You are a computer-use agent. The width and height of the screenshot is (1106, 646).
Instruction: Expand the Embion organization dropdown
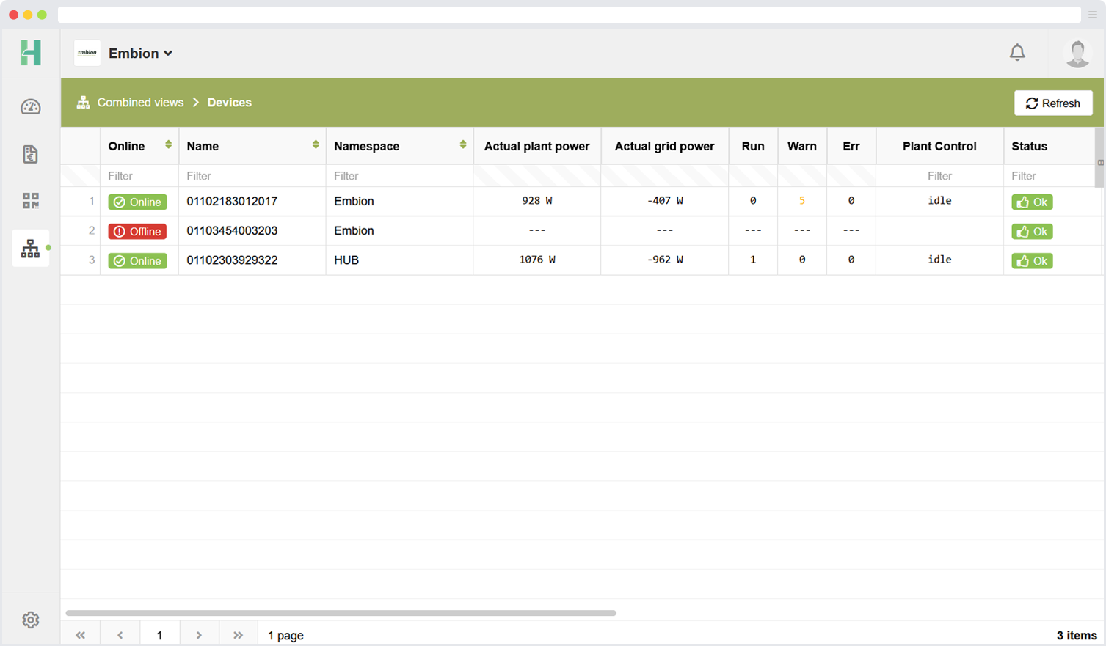[140, 54]
